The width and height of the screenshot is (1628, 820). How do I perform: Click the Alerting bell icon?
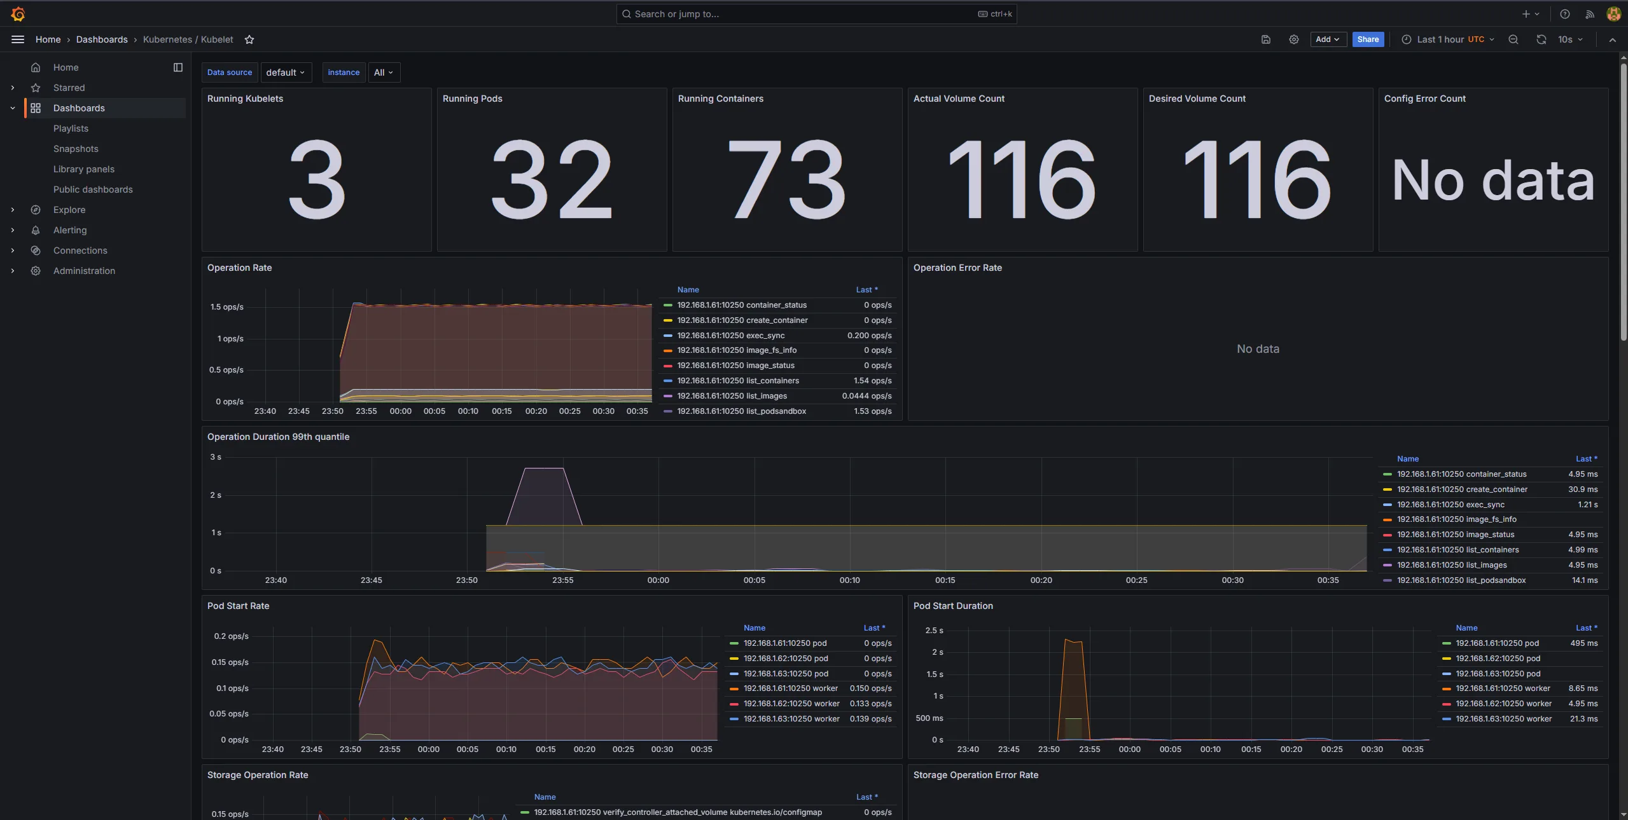[36, 230]
